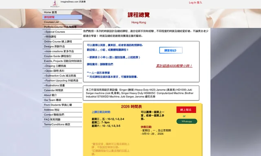Click ImagineDress.com 衣美傳 site title
This screenshot has width=261, height=156.
click(x=73, y=2)
